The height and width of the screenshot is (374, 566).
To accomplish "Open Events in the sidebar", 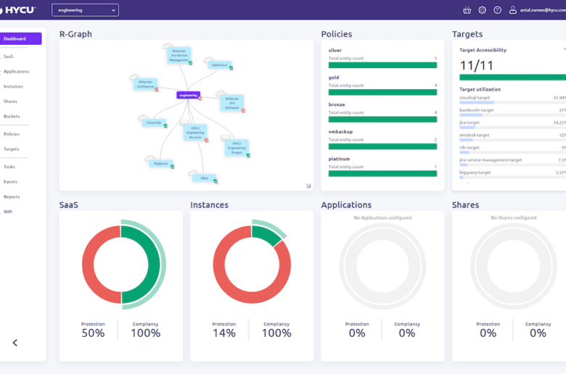I will coord(10,182).
